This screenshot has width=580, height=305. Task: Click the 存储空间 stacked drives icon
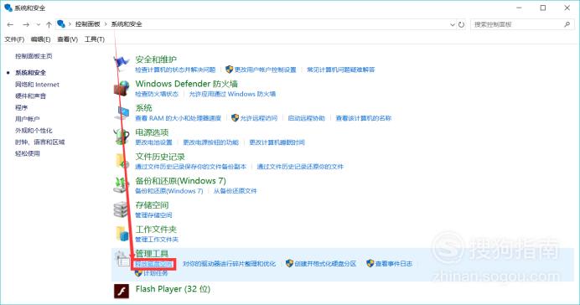click(122, 209)
